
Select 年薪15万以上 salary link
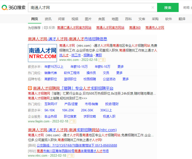(54, 67)
